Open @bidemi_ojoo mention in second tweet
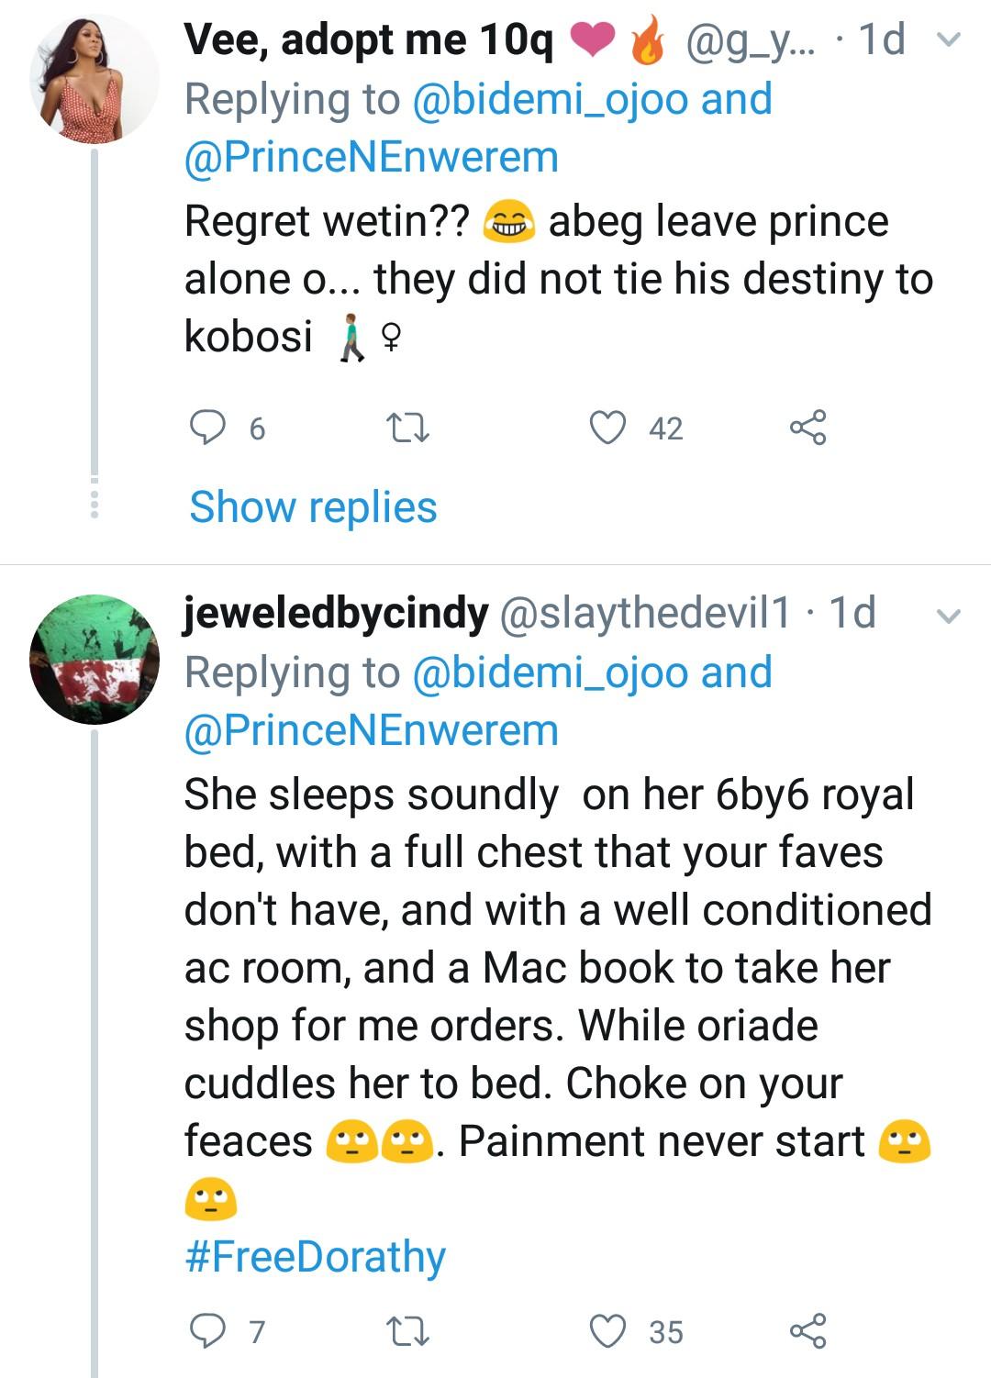Image resolution: width=991 pixels, height=1378 pixels. (x=551, y=672)
